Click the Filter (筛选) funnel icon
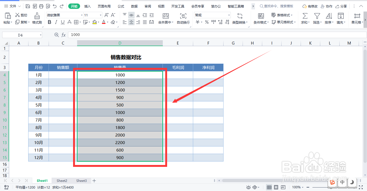367x191 pixels. click(x=317, y=16)
